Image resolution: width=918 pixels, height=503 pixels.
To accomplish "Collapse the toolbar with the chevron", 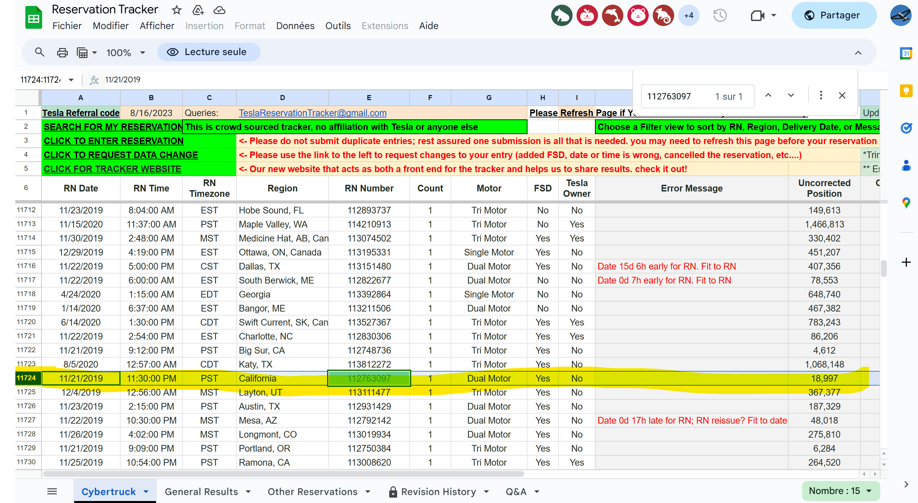I will point(858,53).
